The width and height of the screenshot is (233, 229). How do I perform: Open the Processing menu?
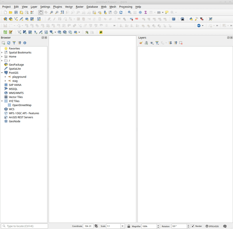tap(126, 7)
